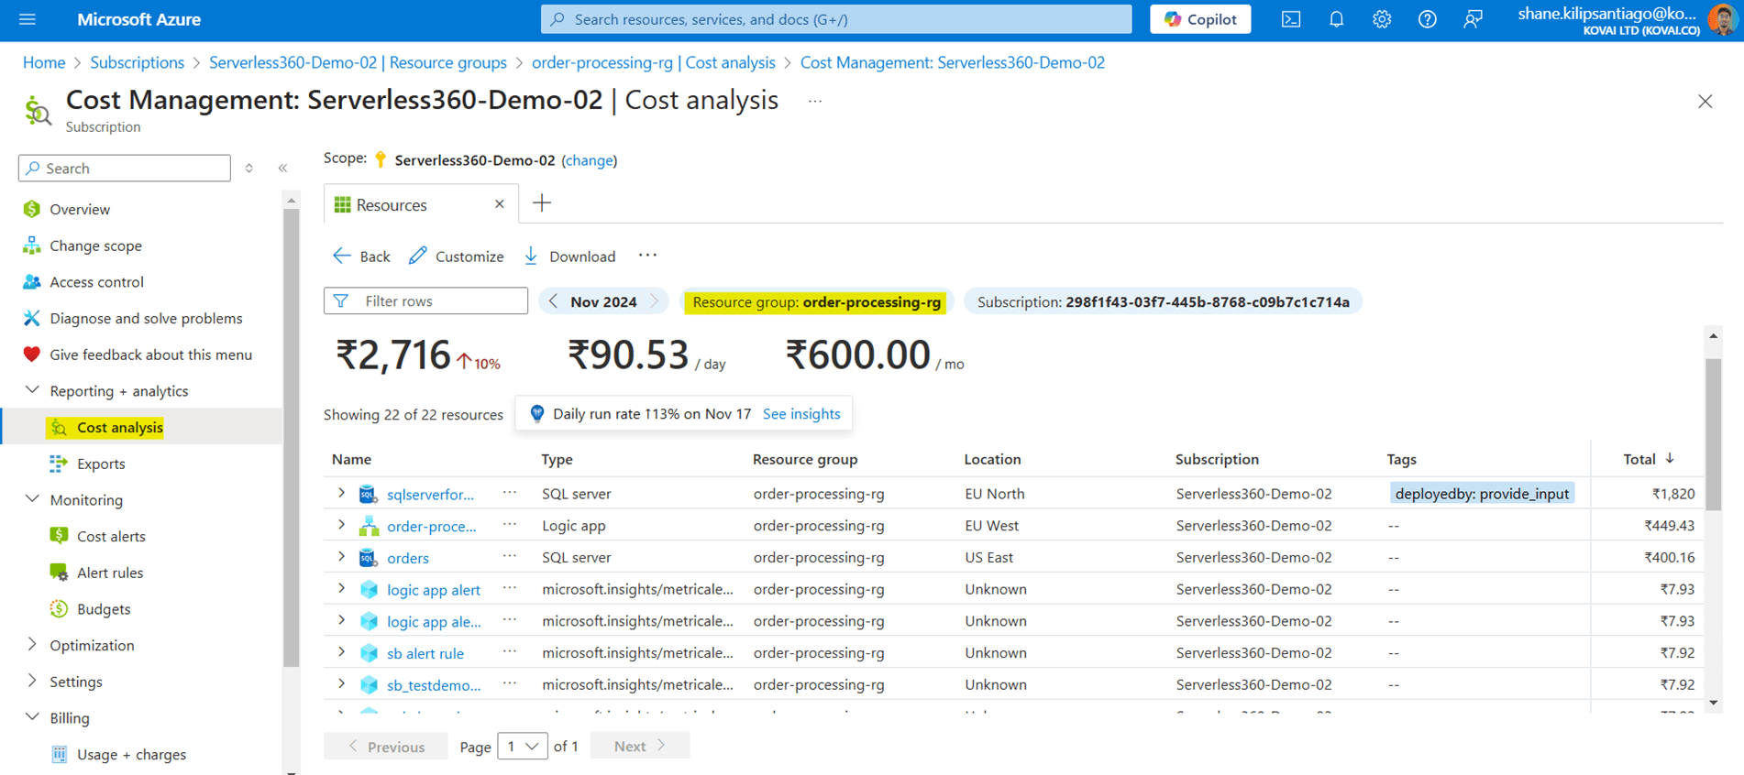Sort the table by Total column
This screenshot has height=775, width=1744.
point(1648,459)
